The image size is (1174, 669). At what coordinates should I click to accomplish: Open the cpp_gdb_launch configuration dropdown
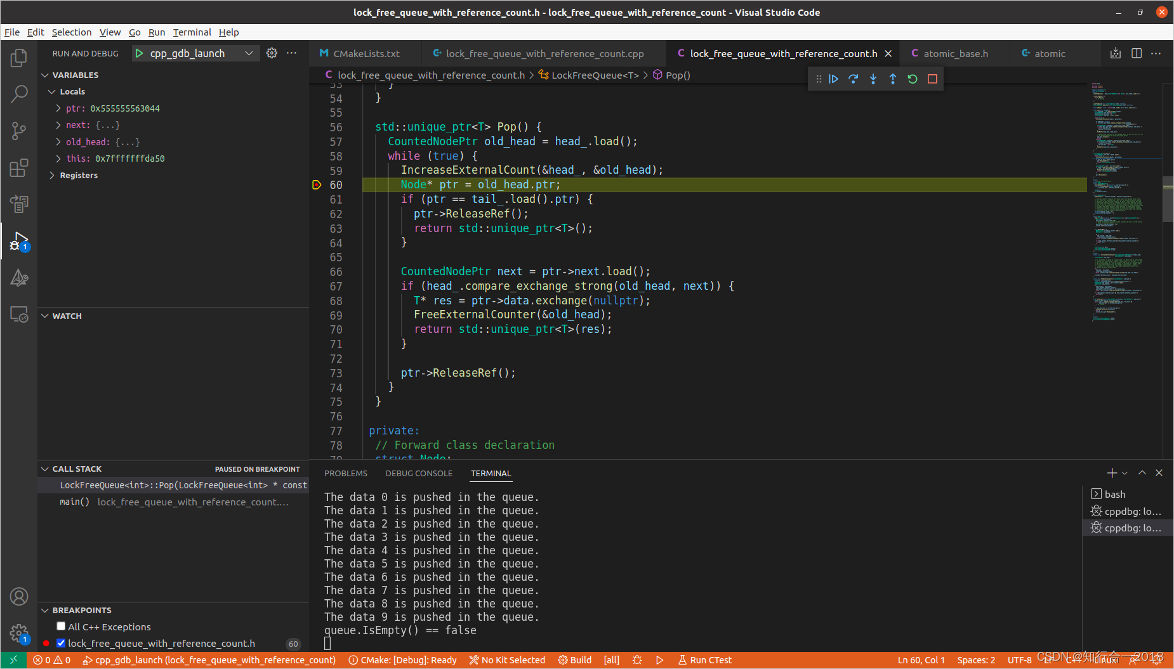249,53
